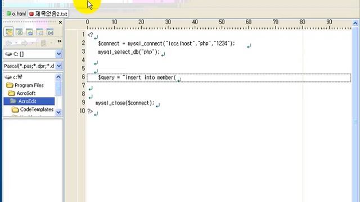The height and width of the screenshot is (202, 360).
Task: Open the code template (x) panel icon
Action: (50, 32)
